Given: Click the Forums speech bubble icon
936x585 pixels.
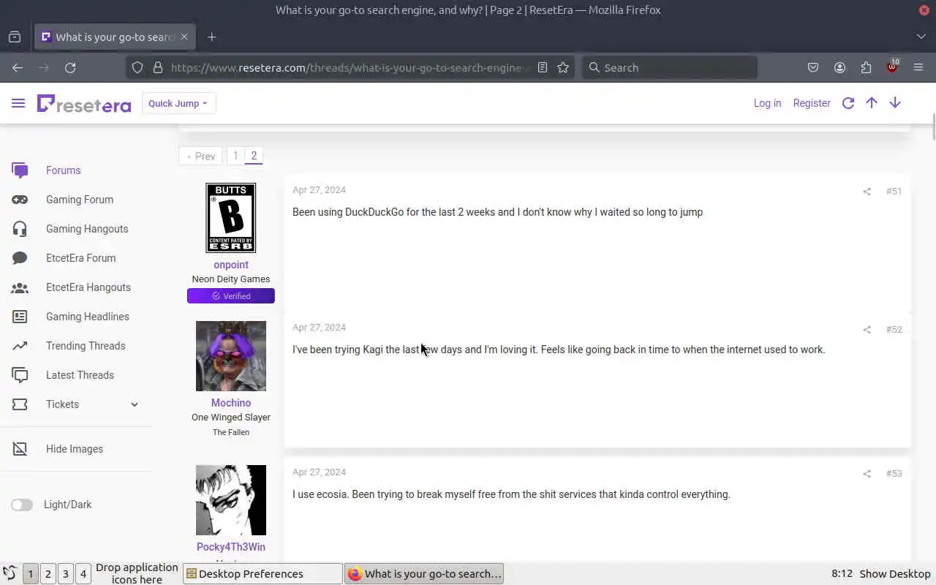Looking at the screenshot, I should pos(20,170).
